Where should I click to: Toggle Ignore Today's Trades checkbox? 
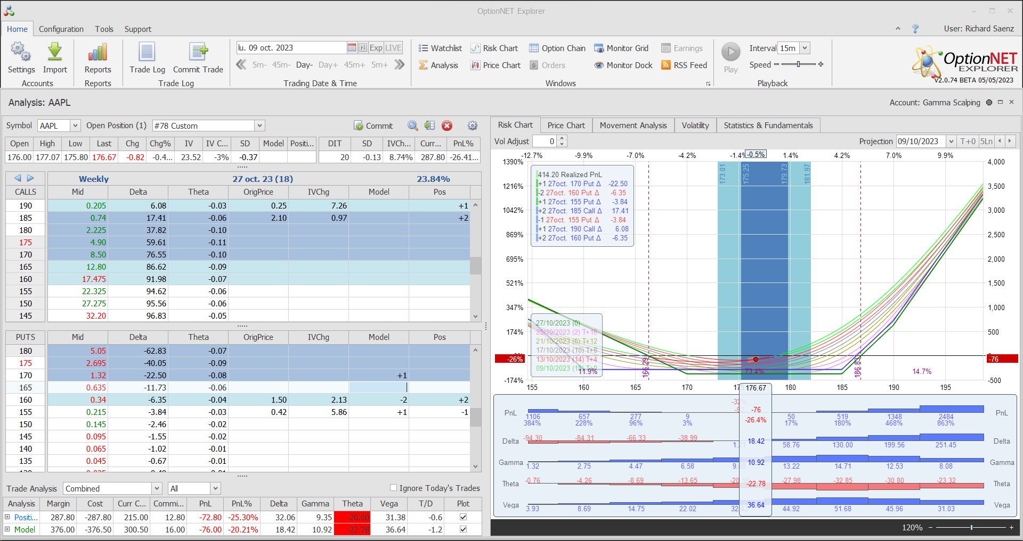[394, 488]
